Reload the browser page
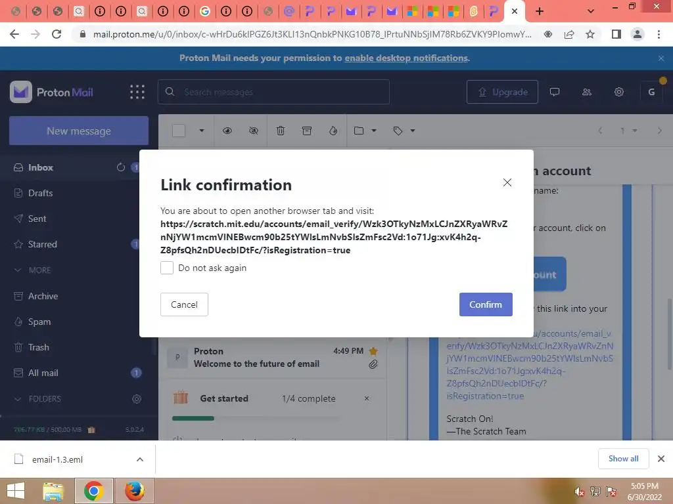Viewport: 673px width, 504px height. pyautogui.click(x=57, y=34)
